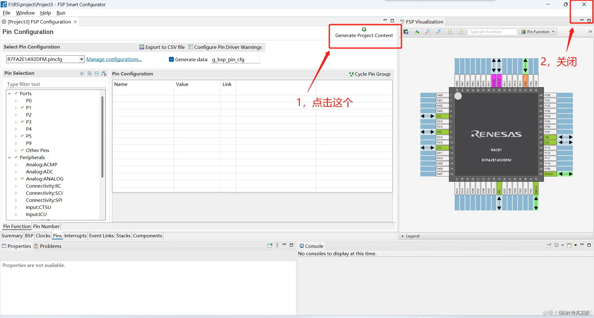Collapse all items in Pin Selection
594x318 pixels.
[x=97, y=74]
